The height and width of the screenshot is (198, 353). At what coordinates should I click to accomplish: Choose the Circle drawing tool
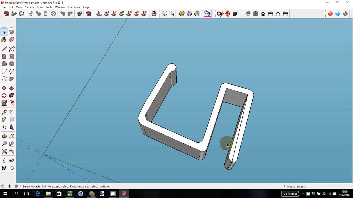(x=4, y=64)
